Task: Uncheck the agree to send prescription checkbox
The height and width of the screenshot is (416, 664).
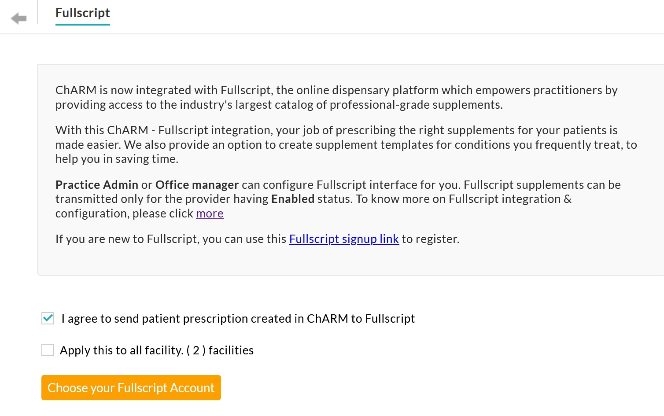Action: [48, 318]
